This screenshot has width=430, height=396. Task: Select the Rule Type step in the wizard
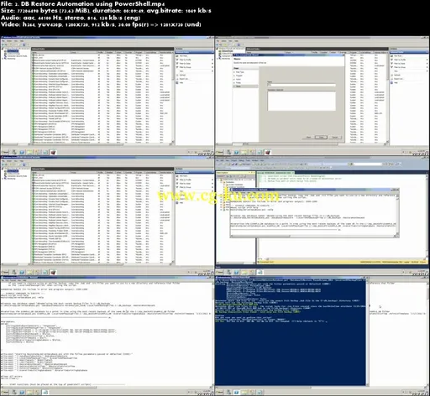click(x=239, y=72)
